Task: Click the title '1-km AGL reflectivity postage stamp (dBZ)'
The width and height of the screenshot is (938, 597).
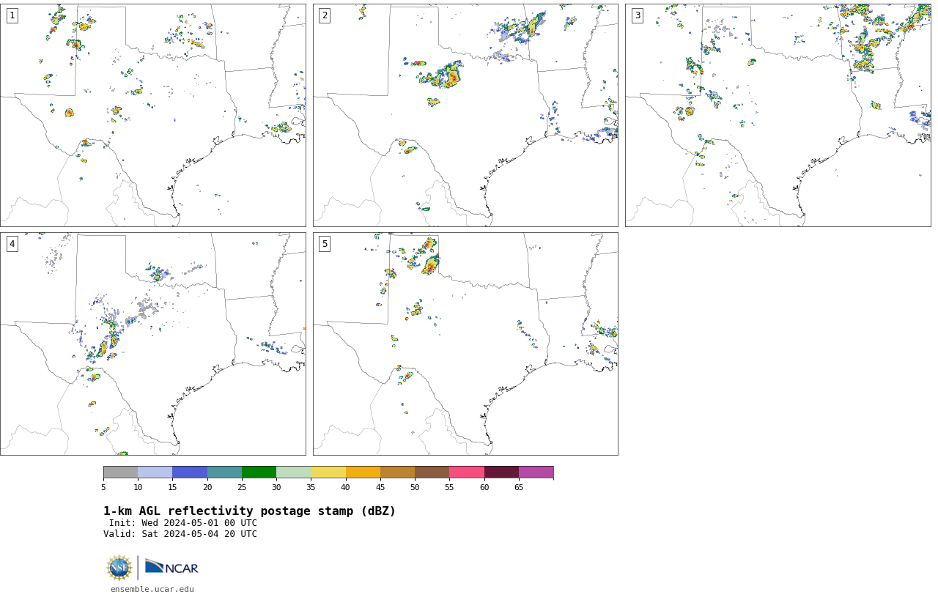Action: pos(249,511)
